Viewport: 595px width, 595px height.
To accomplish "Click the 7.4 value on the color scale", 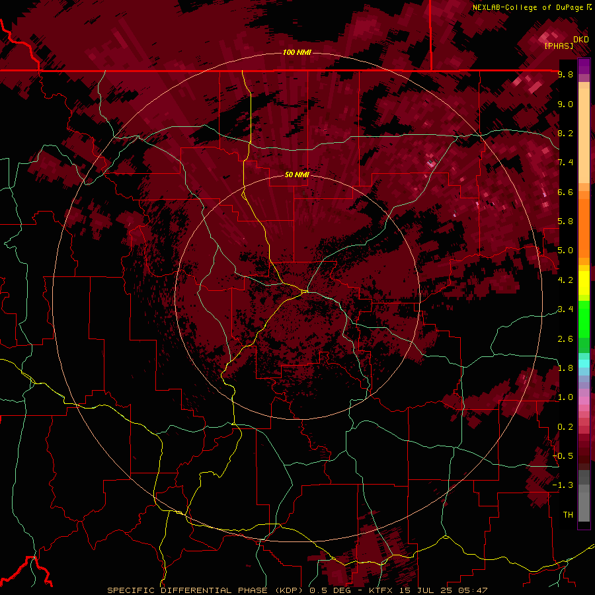I will [565, 163].
